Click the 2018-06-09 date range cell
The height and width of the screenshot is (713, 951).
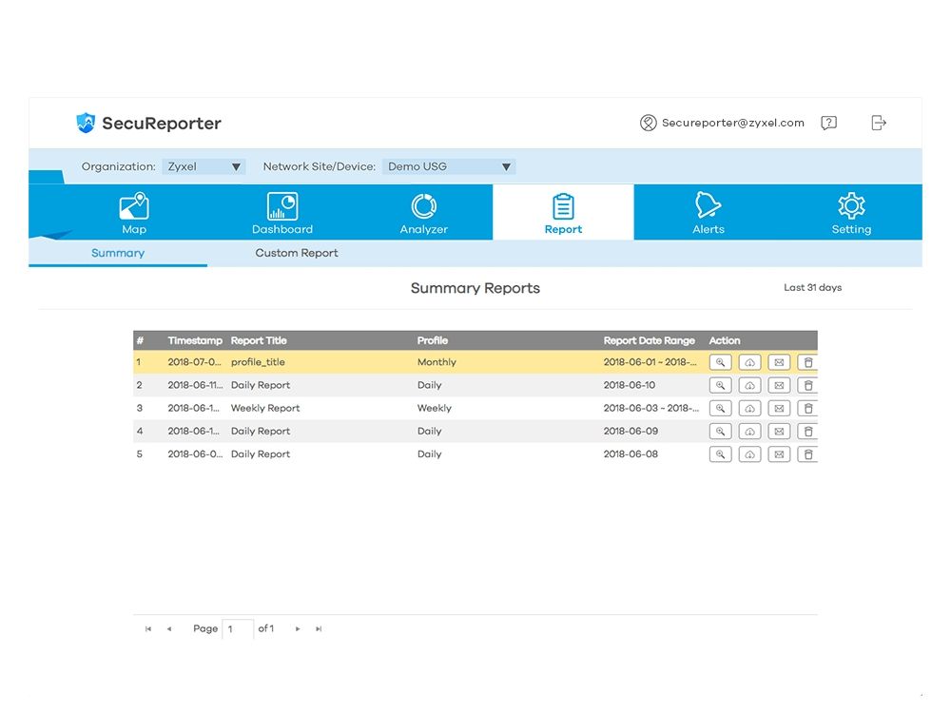pyautogui.click(x=631, y=431)
